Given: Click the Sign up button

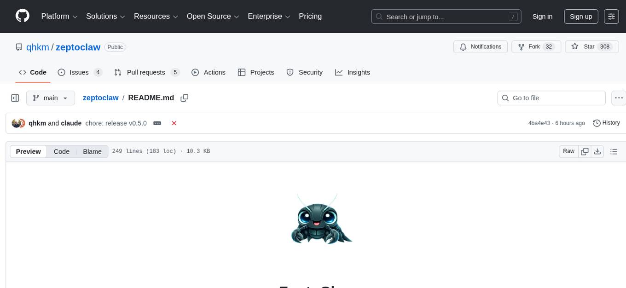Looking at the screenshot, I should 581,17.
